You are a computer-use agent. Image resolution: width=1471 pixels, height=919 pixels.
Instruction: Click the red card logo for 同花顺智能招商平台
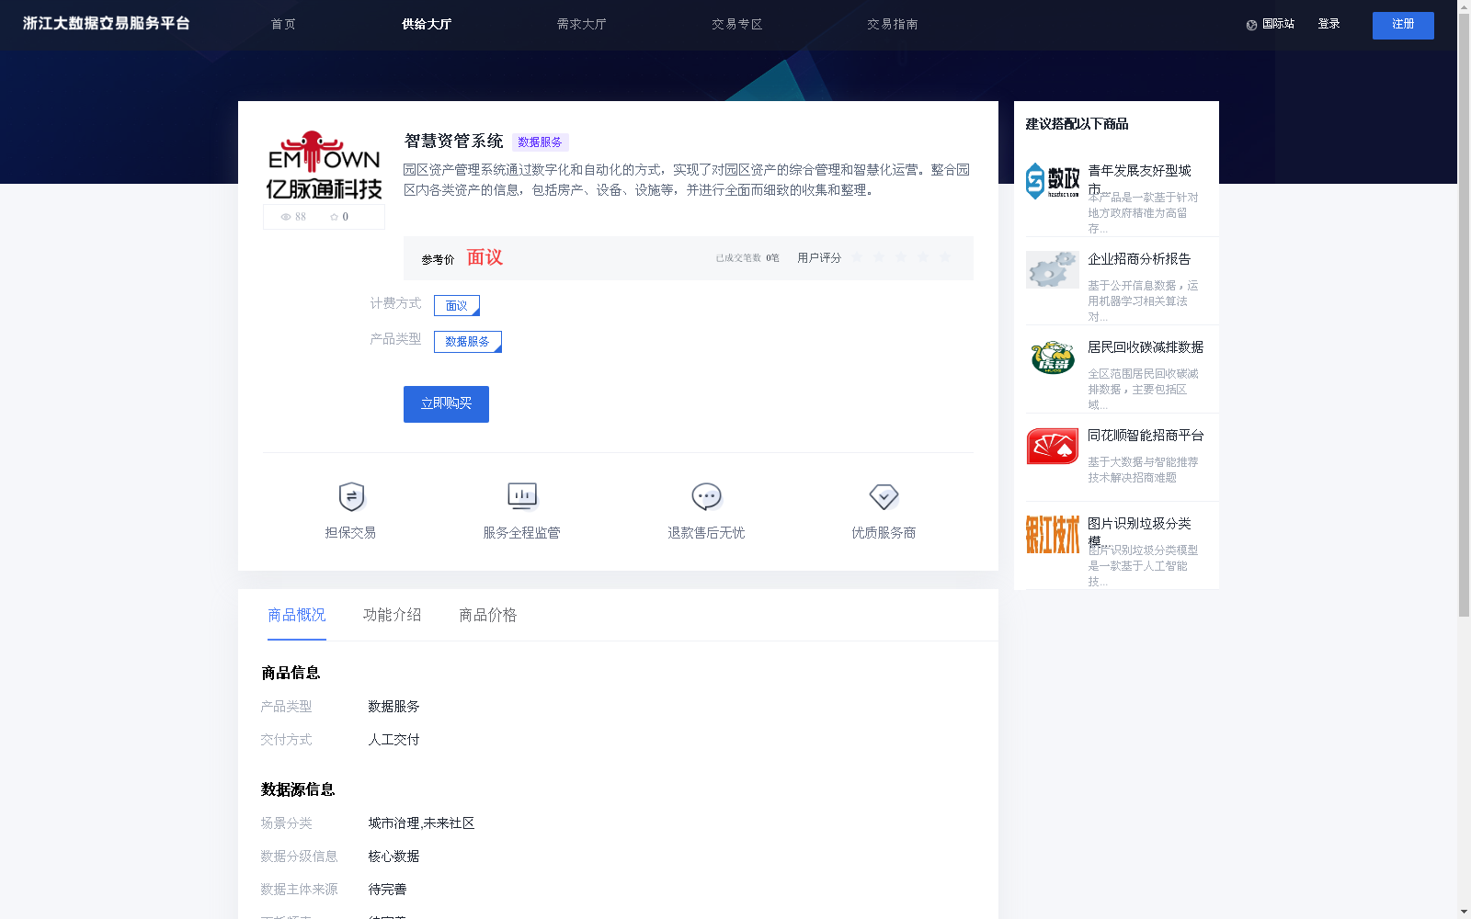(1053, 446)
